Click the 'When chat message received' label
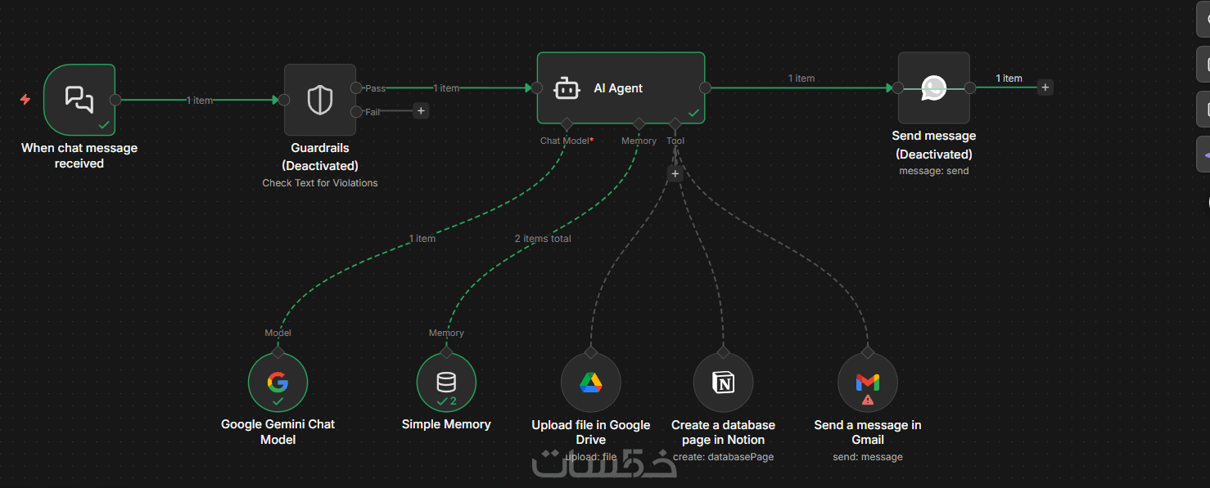Screen dimensions: 1210x488 pos(79,155)
